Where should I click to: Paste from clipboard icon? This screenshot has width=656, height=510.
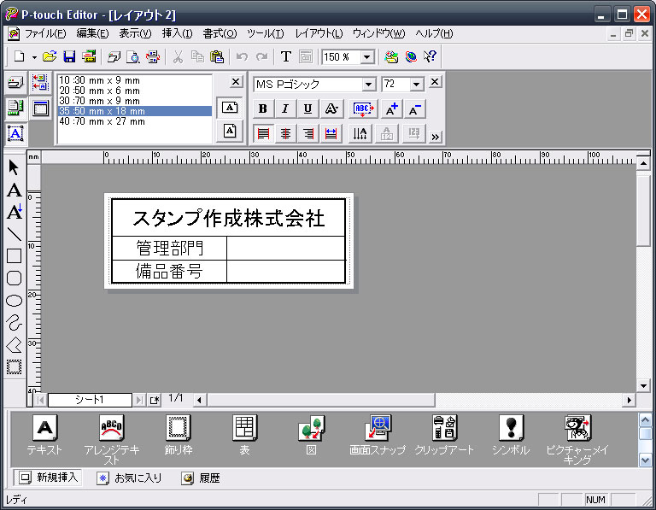pos(217,56)
